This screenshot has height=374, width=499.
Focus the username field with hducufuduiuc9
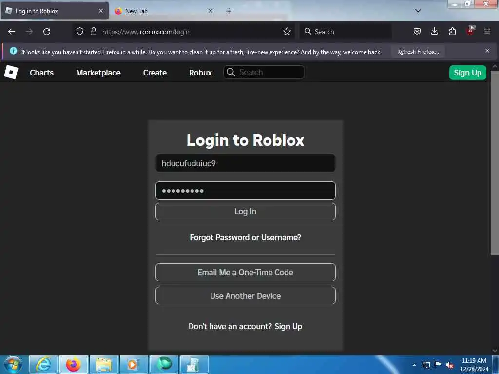246,163
